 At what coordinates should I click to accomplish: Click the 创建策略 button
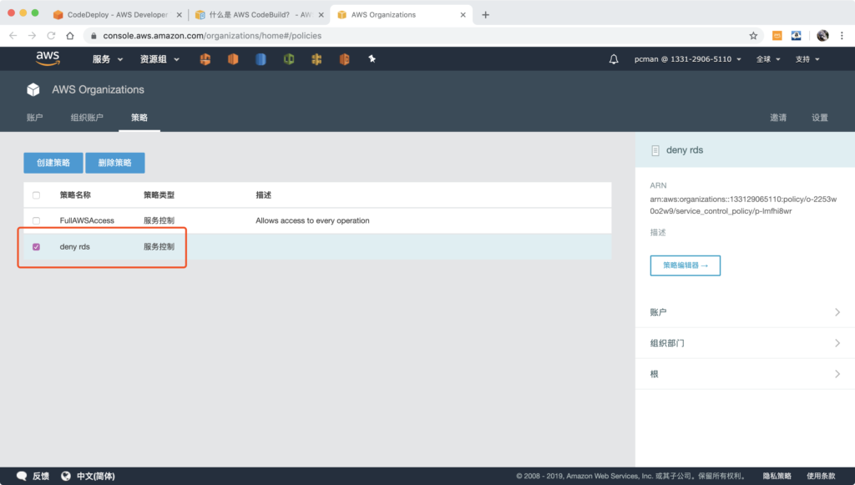point(53,163)
